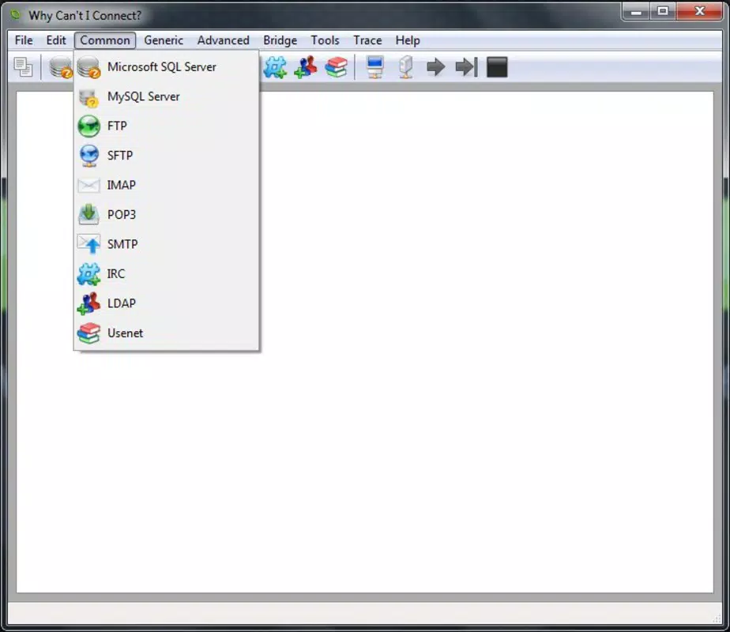Click the Usenet books toolbar icon
This screenshot has height=632, width=730.
coord(336,67)
